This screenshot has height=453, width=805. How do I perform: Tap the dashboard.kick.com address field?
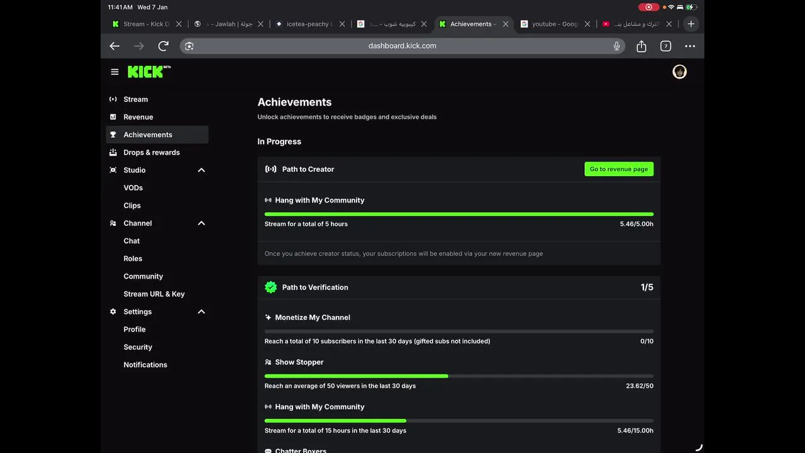coord(402,46)
